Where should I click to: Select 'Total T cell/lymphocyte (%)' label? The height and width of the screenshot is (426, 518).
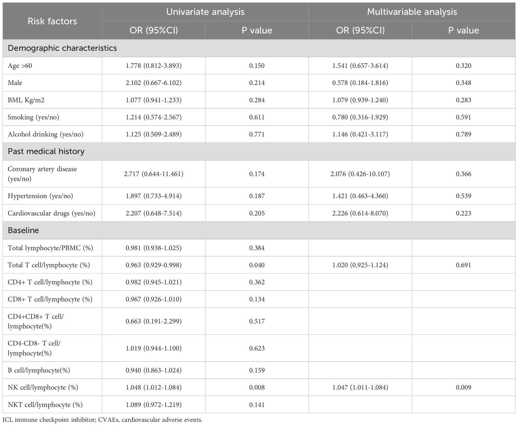49,265
